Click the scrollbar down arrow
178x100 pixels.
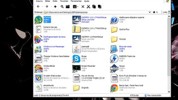[169, 92]
